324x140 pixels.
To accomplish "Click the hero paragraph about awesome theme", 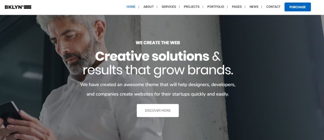I will (x=158, y=89).
